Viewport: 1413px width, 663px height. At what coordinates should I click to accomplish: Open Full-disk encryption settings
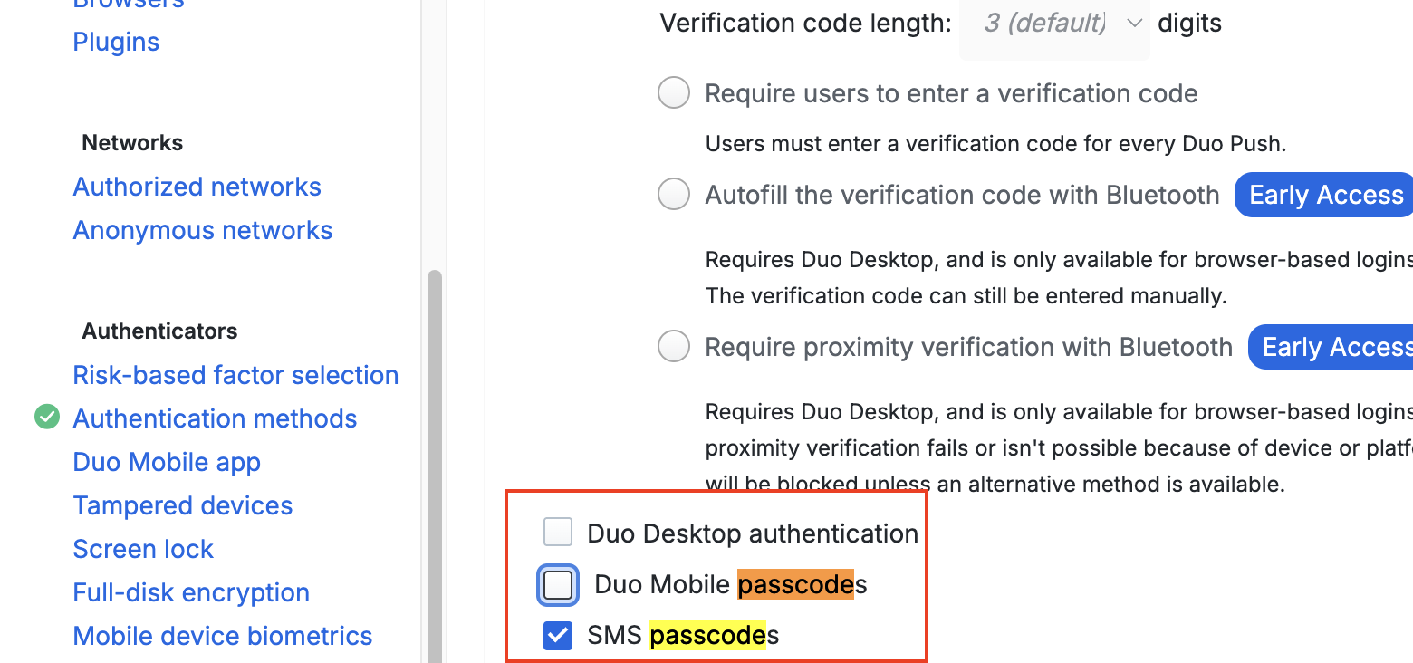[191, 592]
